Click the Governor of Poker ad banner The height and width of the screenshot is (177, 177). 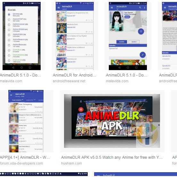(128, 62)
